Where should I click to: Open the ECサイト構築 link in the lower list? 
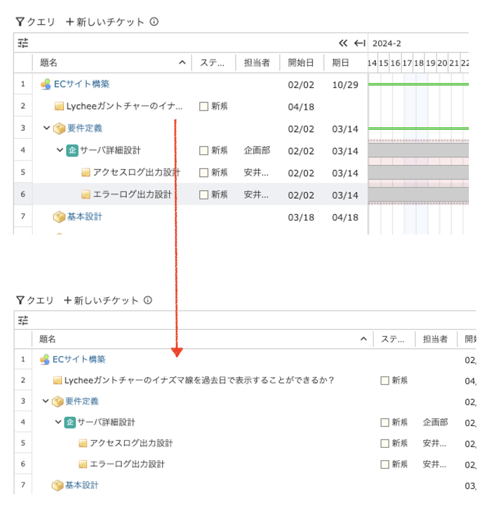(x=79, y=359)
